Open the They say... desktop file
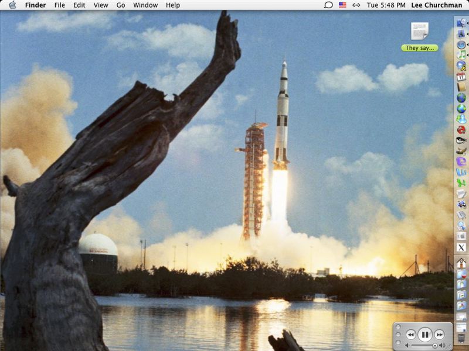Screen dimensions: 469x351 tap(420, 32)
